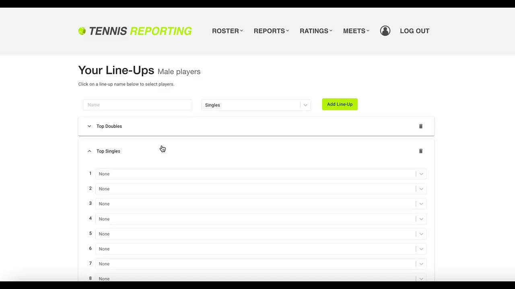Open the RATINGS menu
This screenshot has height=289, width=515.
(x=316, y=31)
